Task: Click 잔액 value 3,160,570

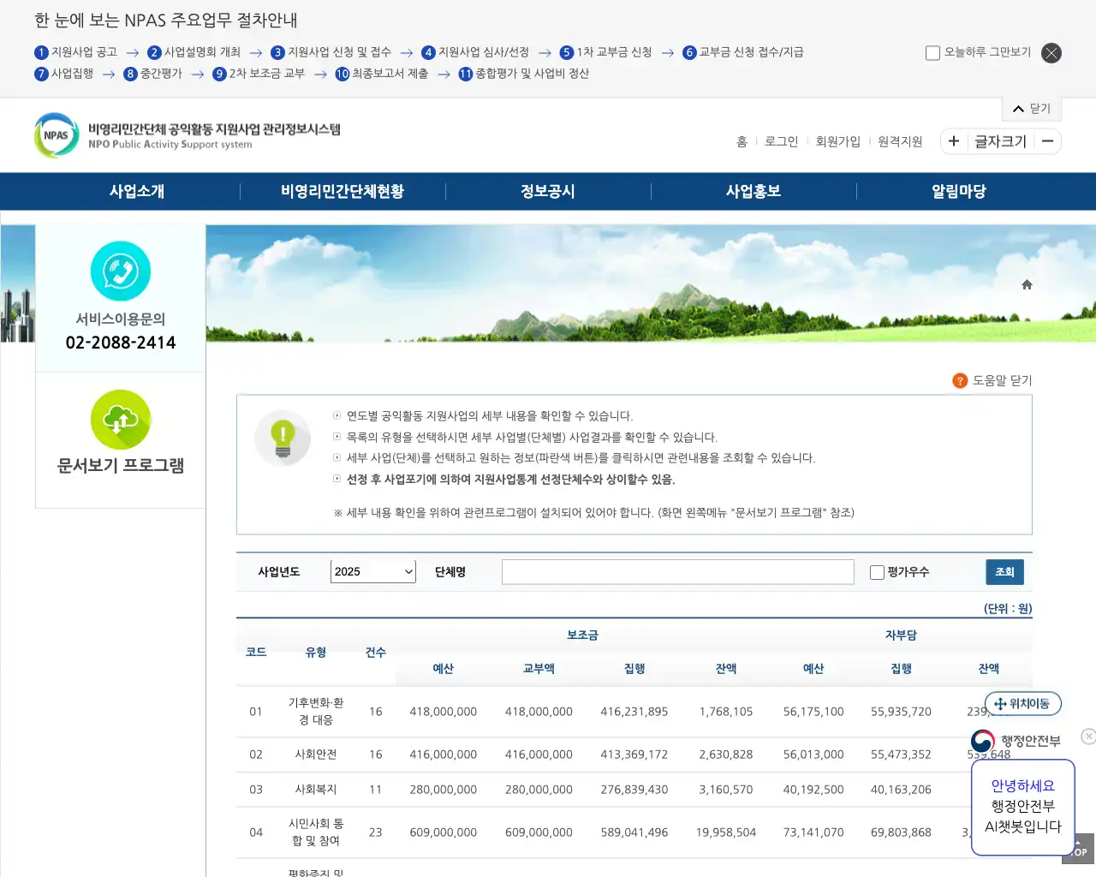Action: 726,790
